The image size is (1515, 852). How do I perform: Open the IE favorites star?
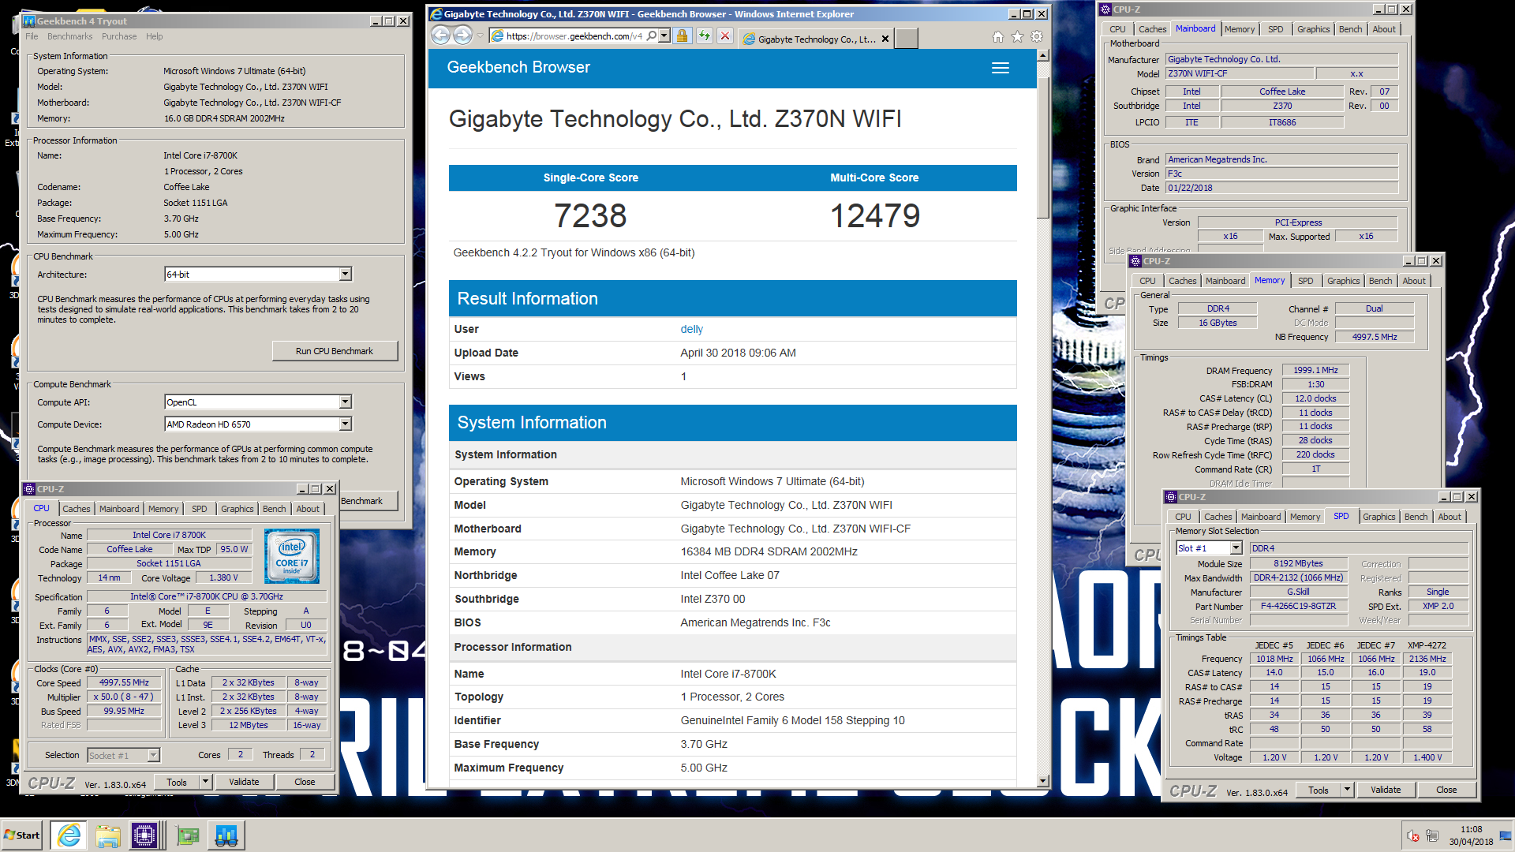[x=1017, y=37]
